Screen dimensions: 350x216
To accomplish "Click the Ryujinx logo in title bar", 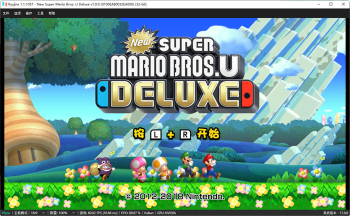I will [4, 4].
